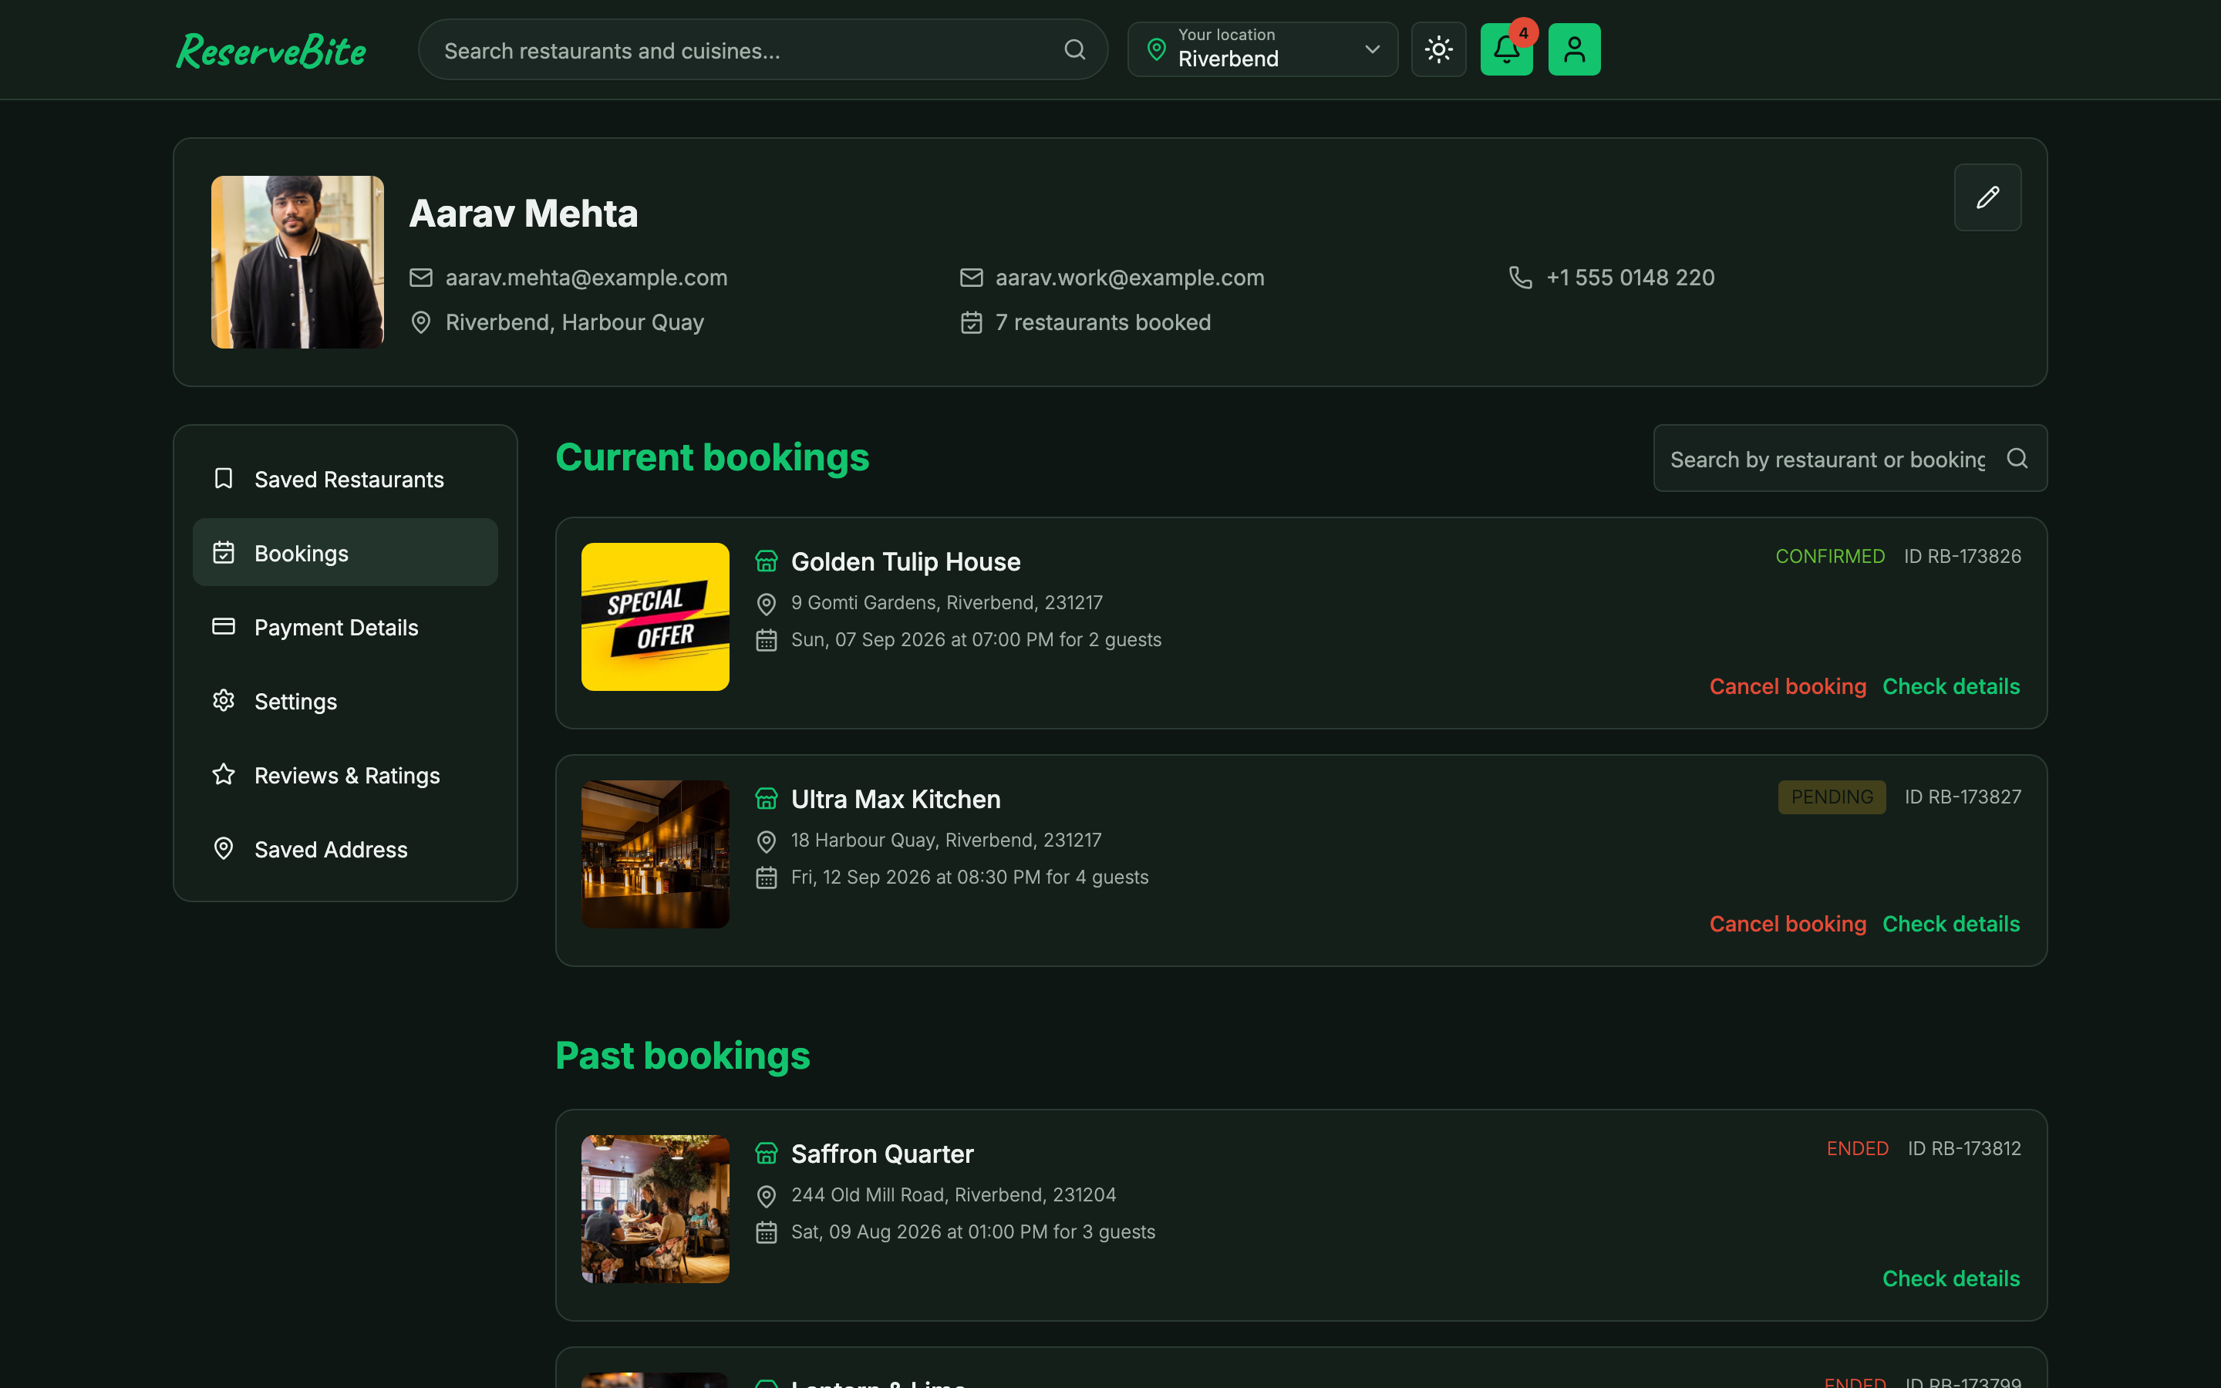Click the pin icon beside Saved Address
This screenshot has width=2221, height=1388.
223,848
